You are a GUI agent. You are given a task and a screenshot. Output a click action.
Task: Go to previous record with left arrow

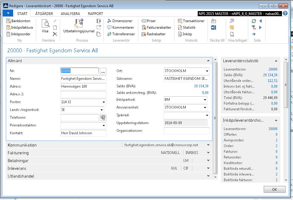click(x=261, y=21)
